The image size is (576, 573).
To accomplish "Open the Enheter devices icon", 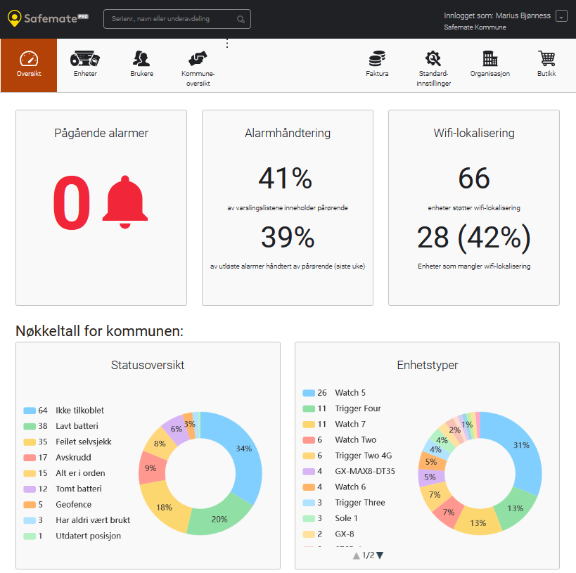I will click(x=85, y=59).
